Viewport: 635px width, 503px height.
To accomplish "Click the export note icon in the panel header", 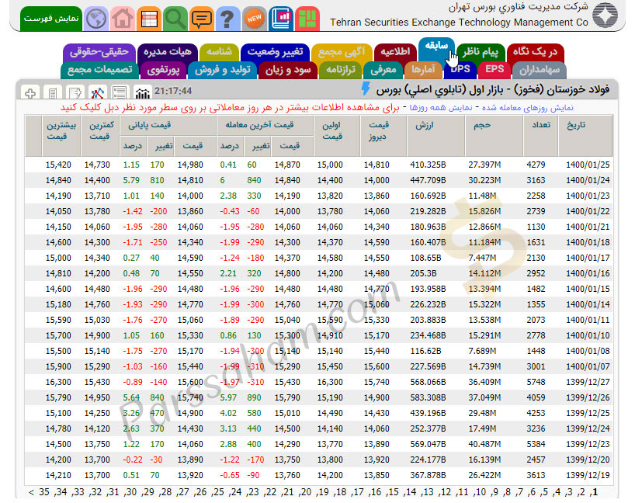I will coord(75,93).
